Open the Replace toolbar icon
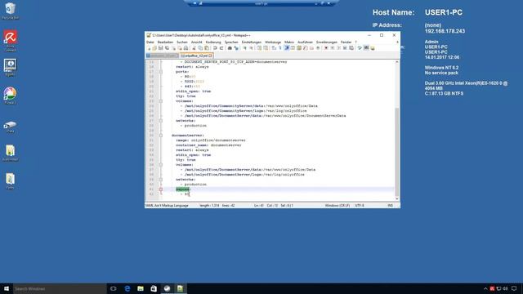This screenshot has width=523, height=294. [x=236, y=48]
